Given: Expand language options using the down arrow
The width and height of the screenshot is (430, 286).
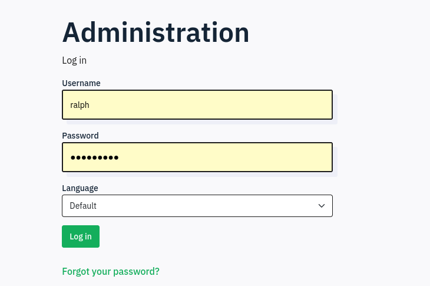Looking at the screenshot, I should click(x=322, y=206).
